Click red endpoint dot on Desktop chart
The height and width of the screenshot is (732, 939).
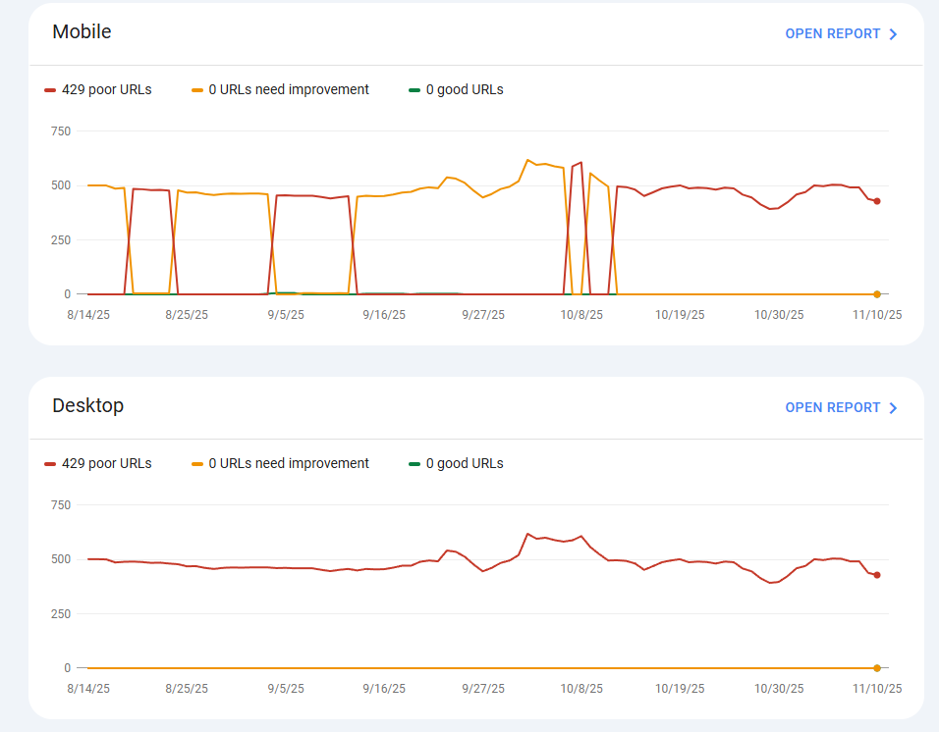[x=877, y=575]
